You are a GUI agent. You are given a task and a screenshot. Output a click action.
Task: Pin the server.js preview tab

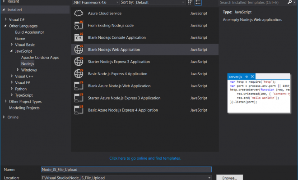247,77
